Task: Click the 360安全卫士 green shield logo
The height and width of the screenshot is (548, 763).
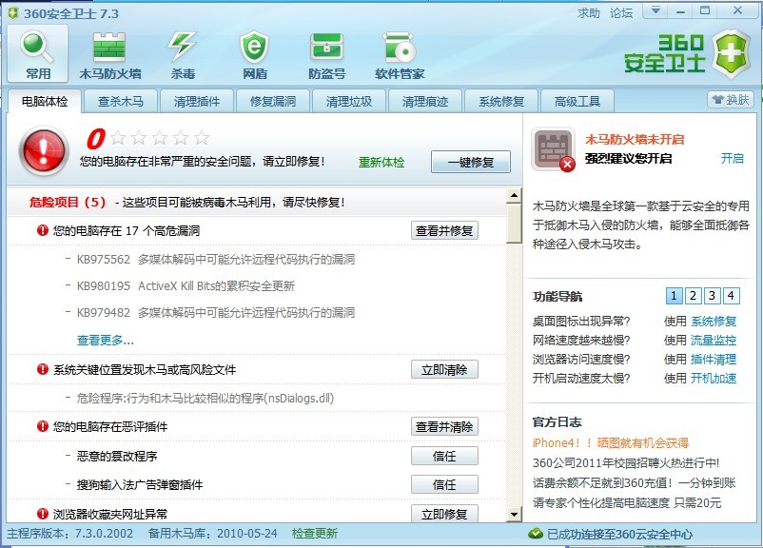Action: pos(732,53)
